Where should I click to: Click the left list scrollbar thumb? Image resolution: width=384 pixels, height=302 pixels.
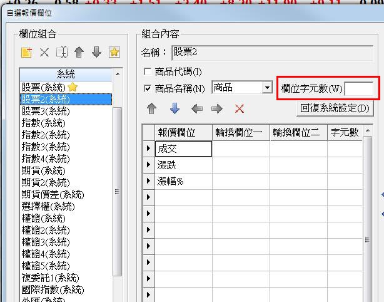point(118,192)
